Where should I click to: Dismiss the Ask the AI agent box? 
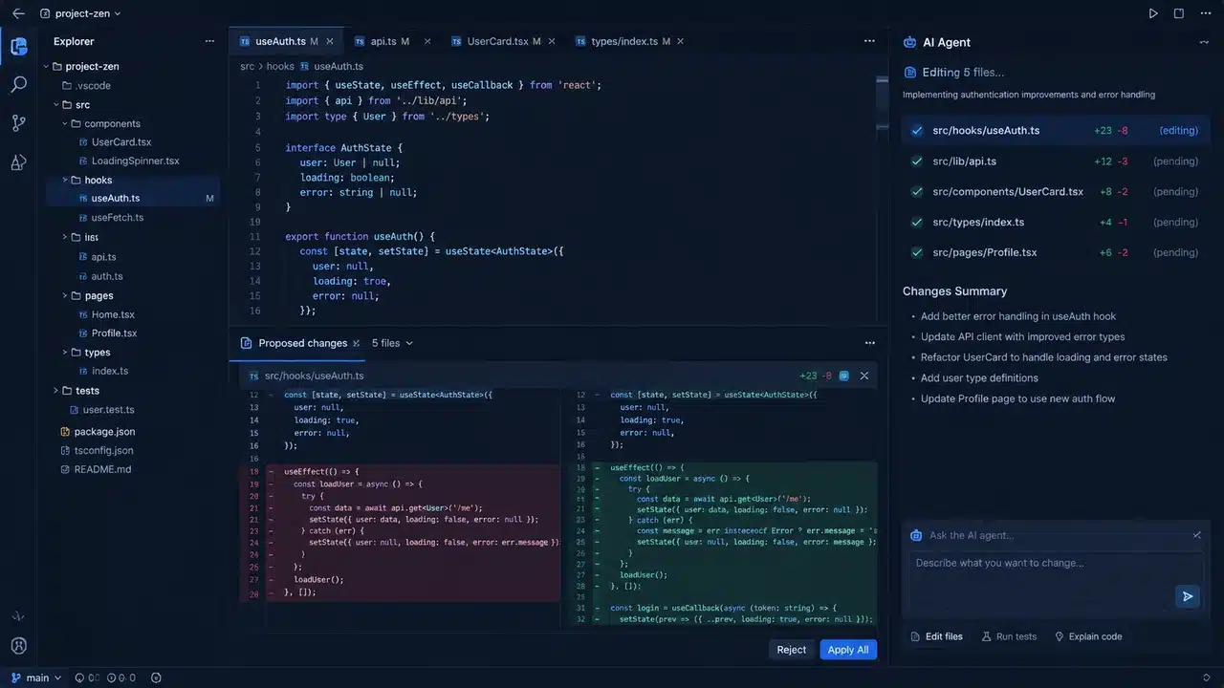point(1196,535)
